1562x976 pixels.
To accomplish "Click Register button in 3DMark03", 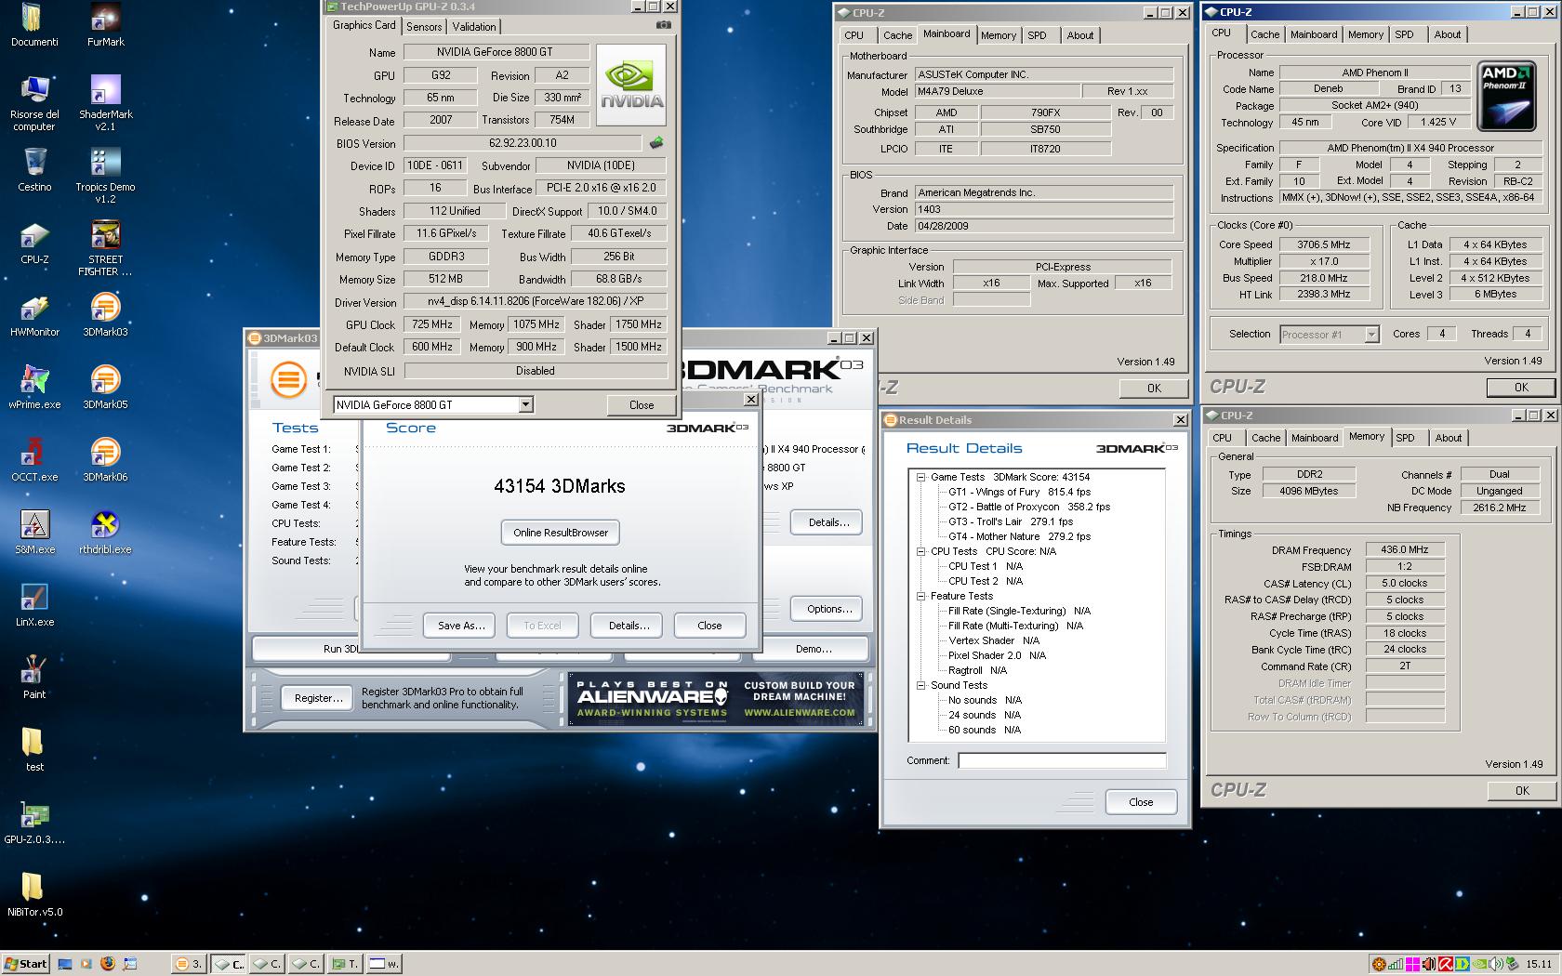I will coord(318,698).
